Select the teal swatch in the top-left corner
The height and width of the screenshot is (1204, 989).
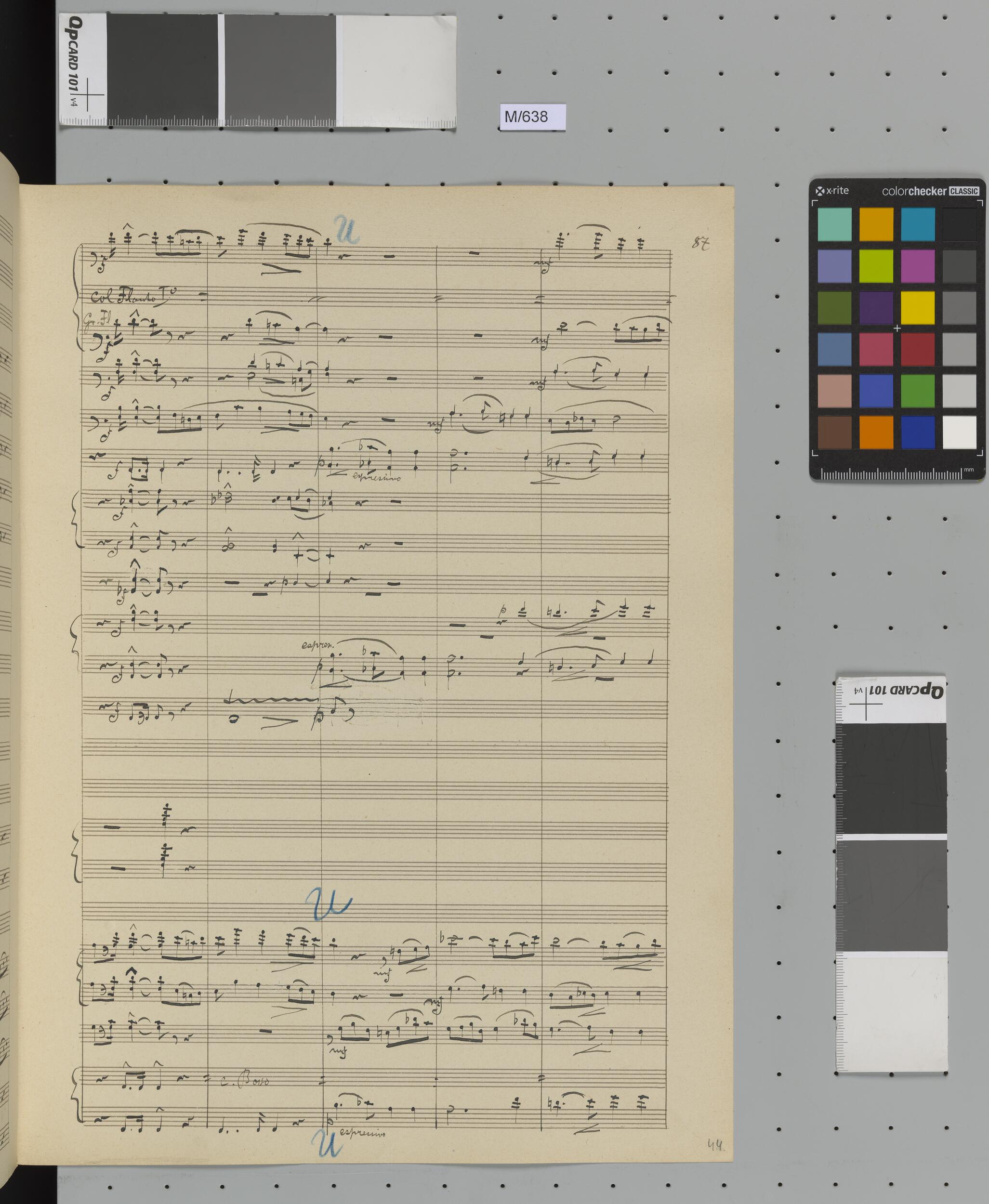[x=835, y=224]
